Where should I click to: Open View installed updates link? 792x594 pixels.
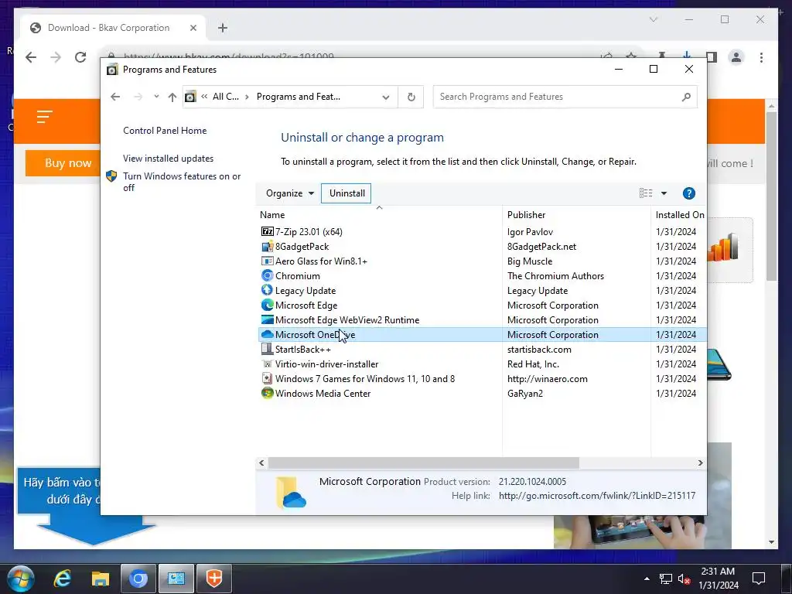click(x=168, y=158)
